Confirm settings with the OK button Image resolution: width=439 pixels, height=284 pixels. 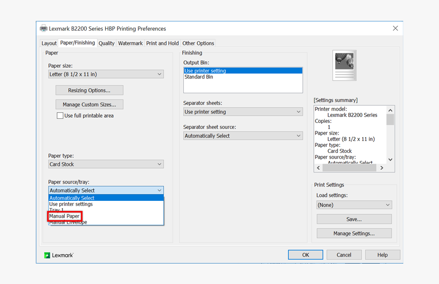pyautogui.click(x=305, y=255)
